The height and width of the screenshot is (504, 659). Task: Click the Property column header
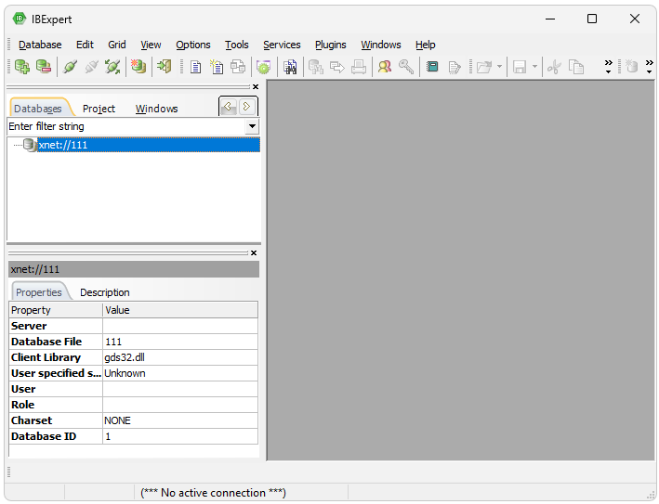click(x=56, y=310)
